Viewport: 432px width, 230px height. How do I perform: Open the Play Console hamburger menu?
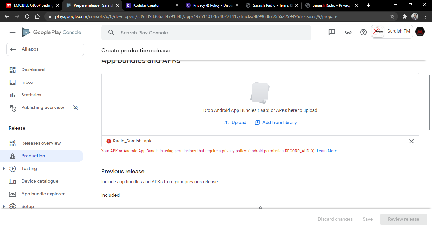coord(13,33)
